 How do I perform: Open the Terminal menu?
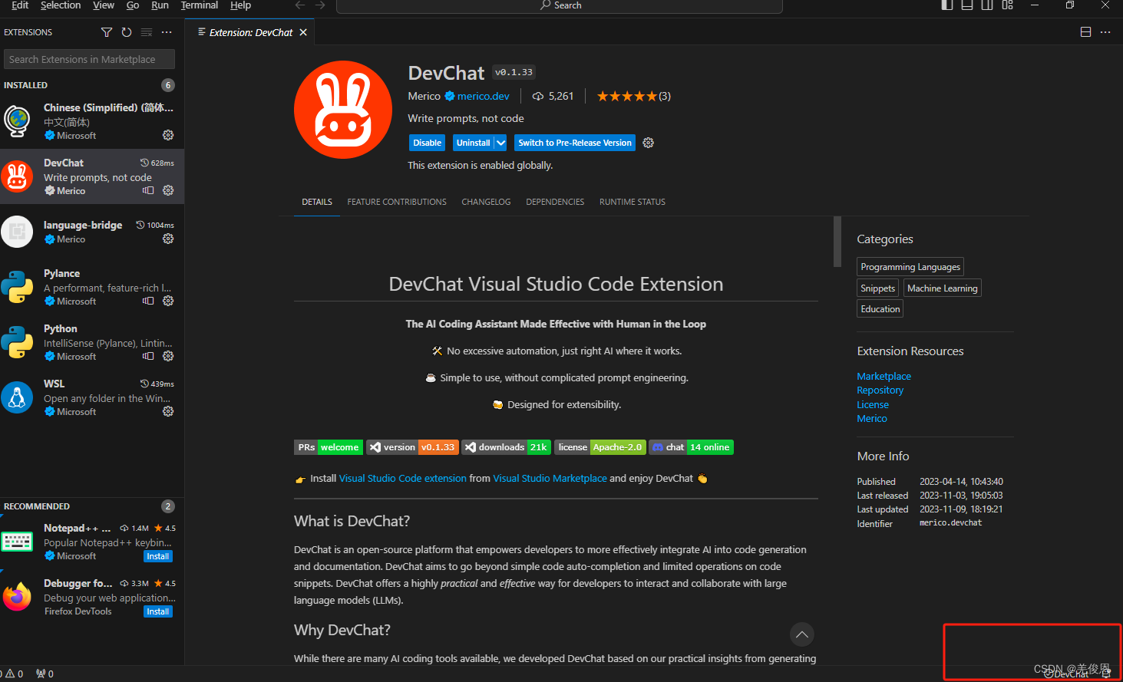[200, 5]
